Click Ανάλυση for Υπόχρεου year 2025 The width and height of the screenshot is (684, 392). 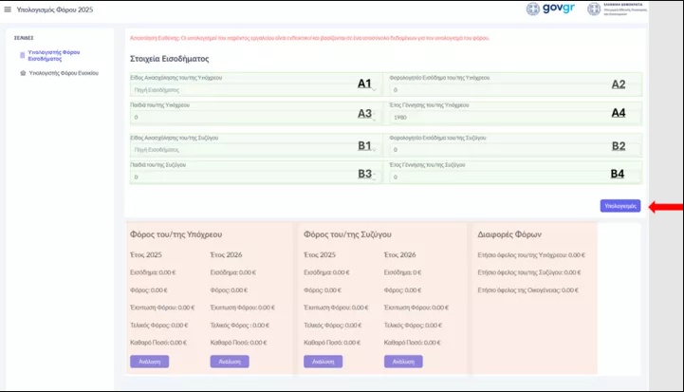coord(149,362)
